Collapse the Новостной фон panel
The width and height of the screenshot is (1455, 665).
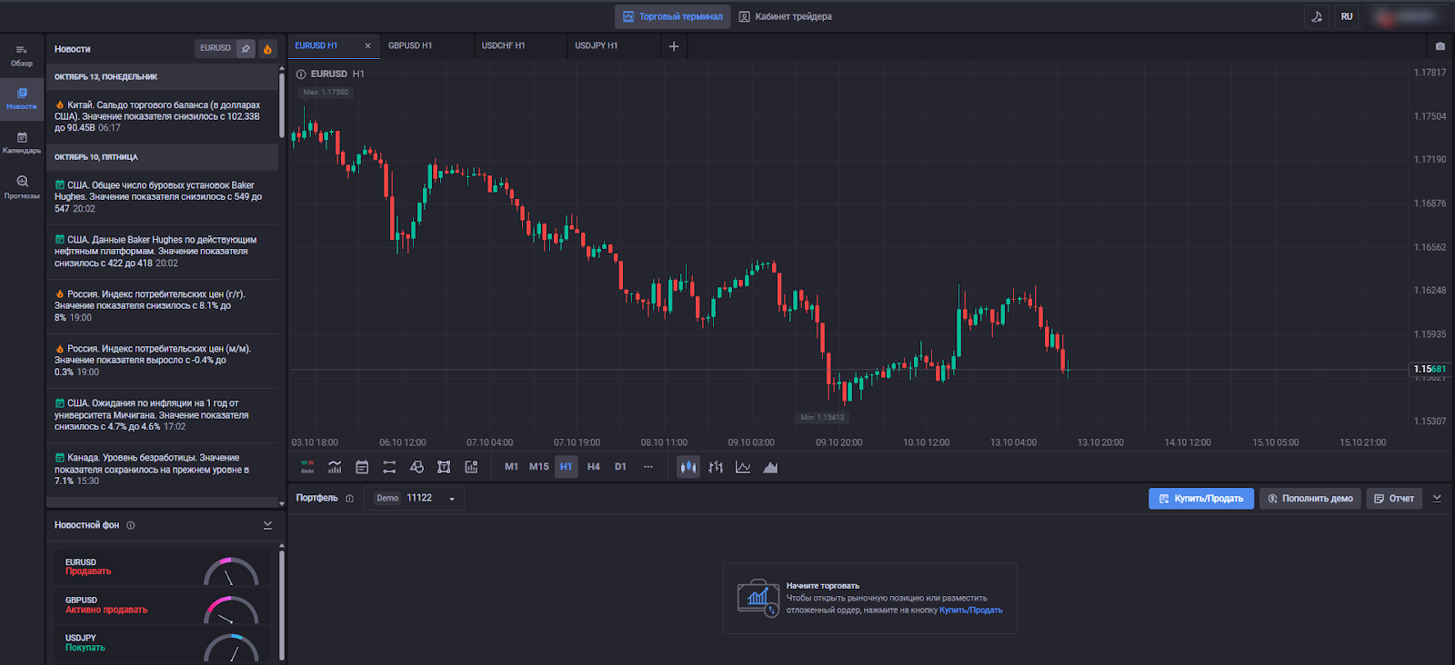[267, 525]
